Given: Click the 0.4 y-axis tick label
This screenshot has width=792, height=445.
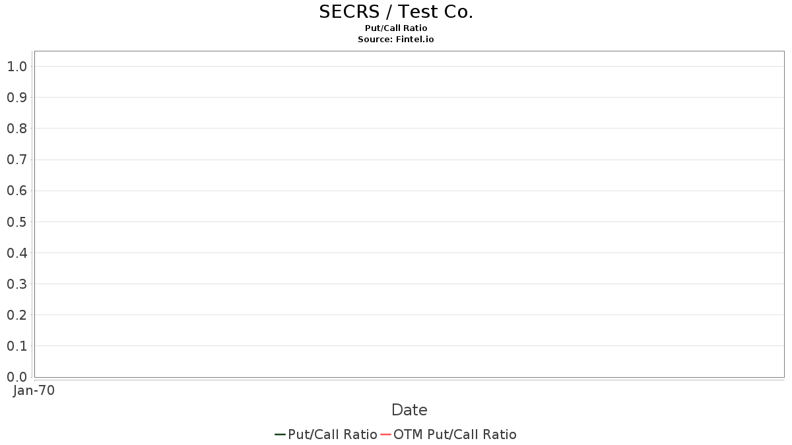Looking at the screenshot, I should [x=17, y=253].
